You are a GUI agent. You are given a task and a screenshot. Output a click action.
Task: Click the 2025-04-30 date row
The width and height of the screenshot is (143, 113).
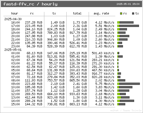tap(13, 19)
